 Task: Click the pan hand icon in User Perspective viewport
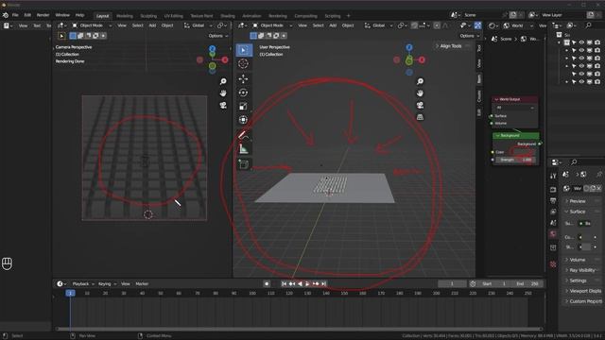[420, 93]
